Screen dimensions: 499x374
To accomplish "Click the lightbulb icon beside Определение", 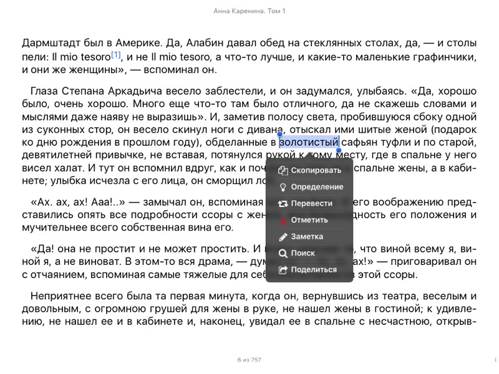I will coord(283,187).
